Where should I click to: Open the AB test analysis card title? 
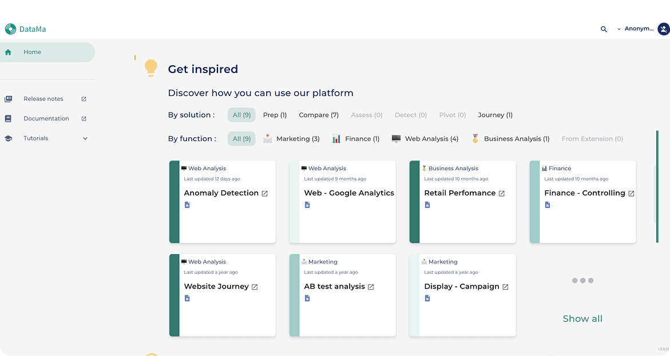(335, 286)
